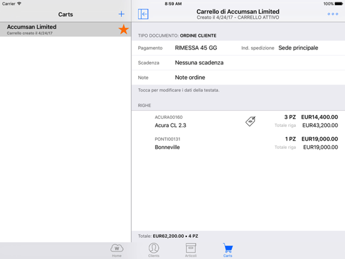Add a new cart with plus icon
345x259 pixels.
[x=121, y=14]
